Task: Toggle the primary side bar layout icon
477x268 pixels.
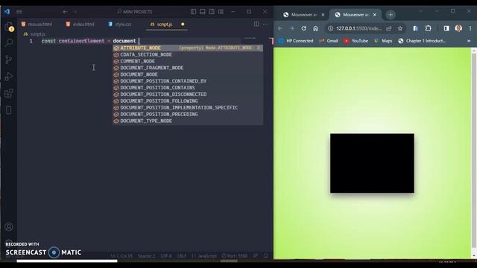Action: point(193,12)
